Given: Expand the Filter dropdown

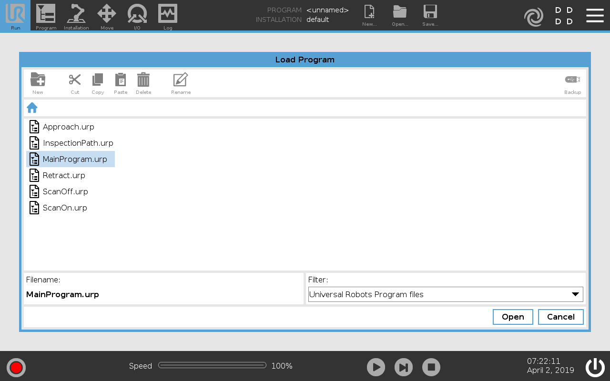Looking at the screenshot, I should [x=446, y=294].
